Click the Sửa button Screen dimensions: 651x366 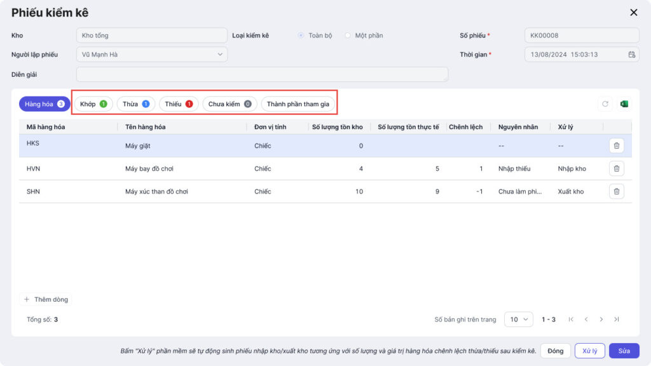tap(624, 351)
